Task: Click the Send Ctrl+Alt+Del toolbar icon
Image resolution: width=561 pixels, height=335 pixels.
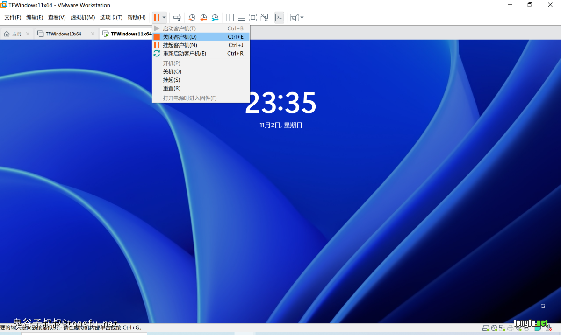Action: (177, 18)
